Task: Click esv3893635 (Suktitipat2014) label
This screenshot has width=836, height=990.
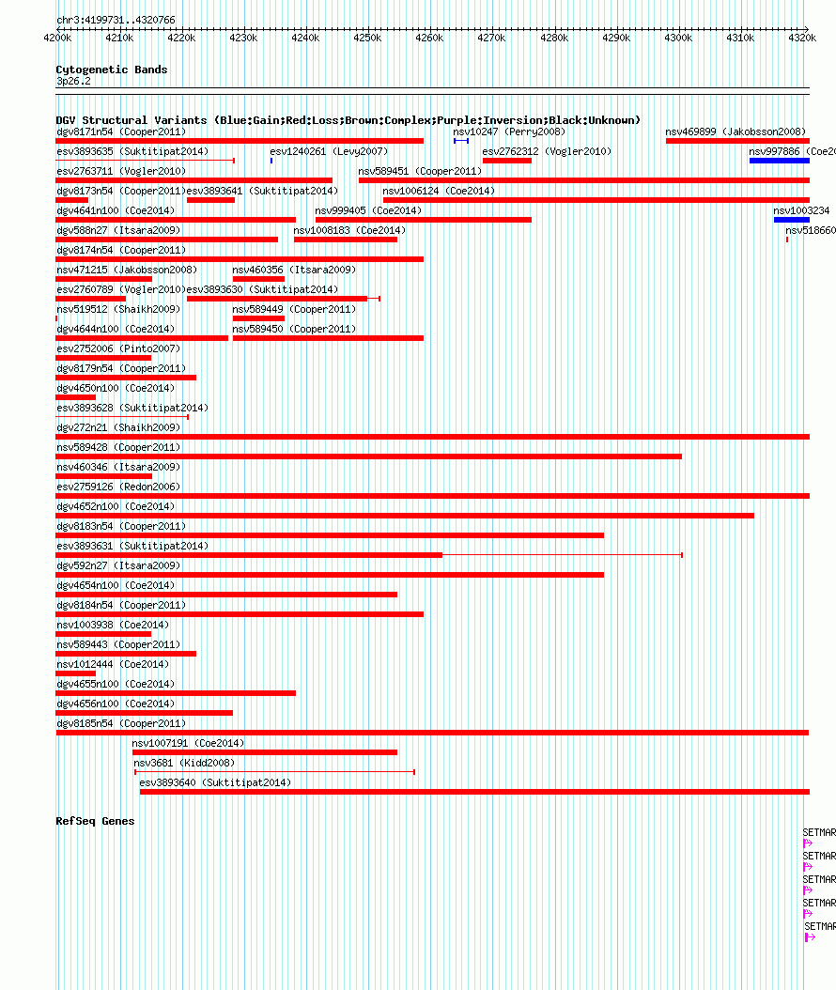Action: click(132, 151)
